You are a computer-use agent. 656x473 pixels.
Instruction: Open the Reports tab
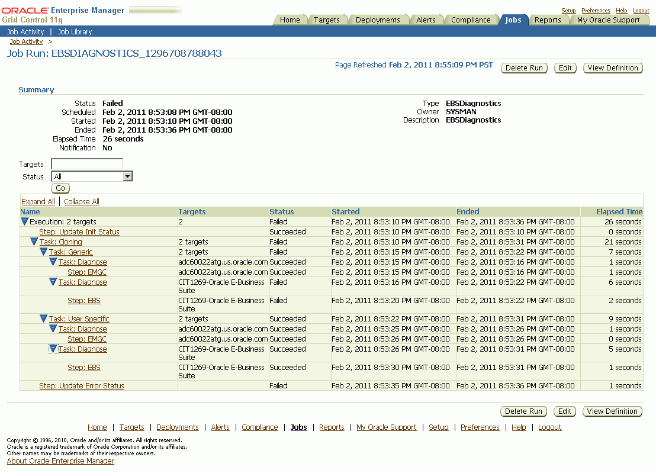click(x=548, y=20)
